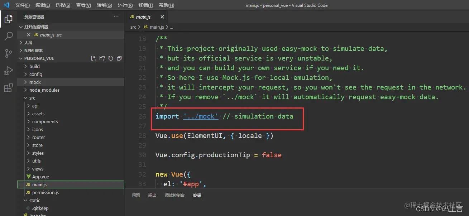
Task: Expand the build folder
Action: point(71,66)
